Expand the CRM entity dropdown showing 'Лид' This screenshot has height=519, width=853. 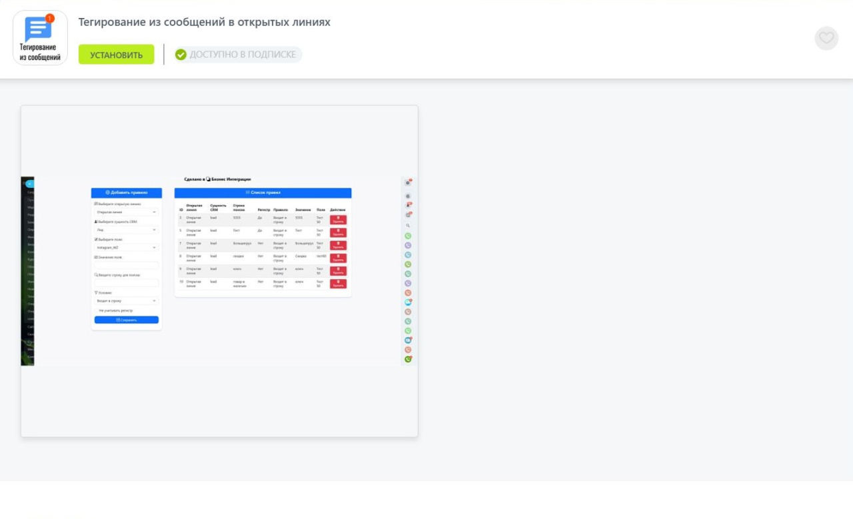pyautogui.click(x=126, y=230)
